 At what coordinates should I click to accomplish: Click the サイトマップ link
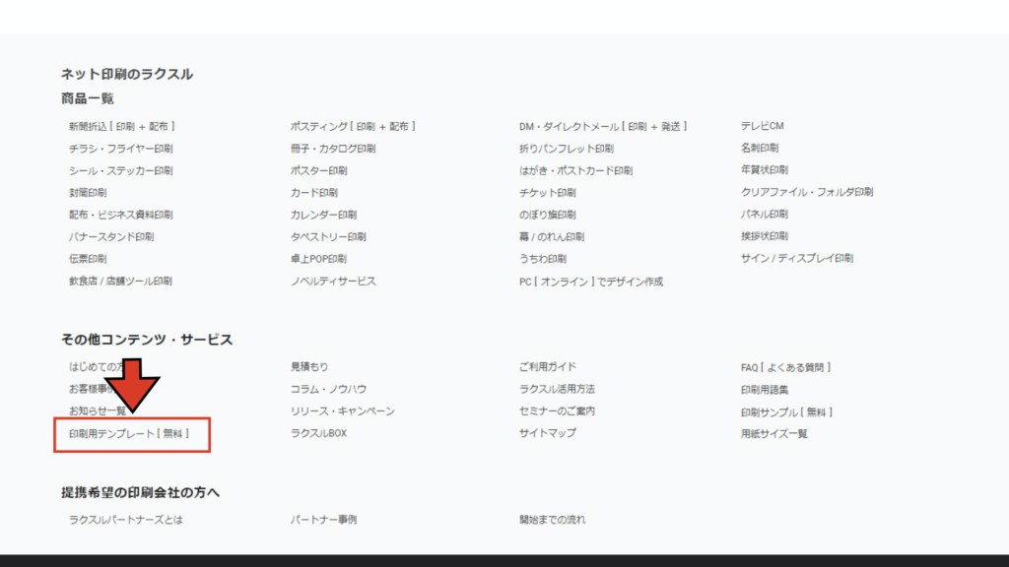[548, 433]
